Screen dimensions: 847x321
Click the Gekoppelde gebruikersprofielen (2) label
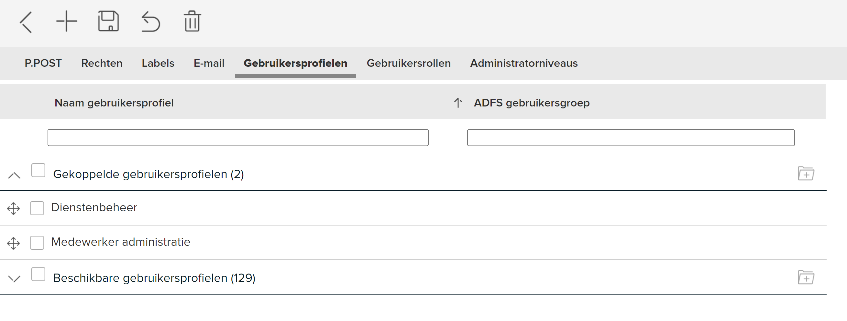tap(148, 174)
